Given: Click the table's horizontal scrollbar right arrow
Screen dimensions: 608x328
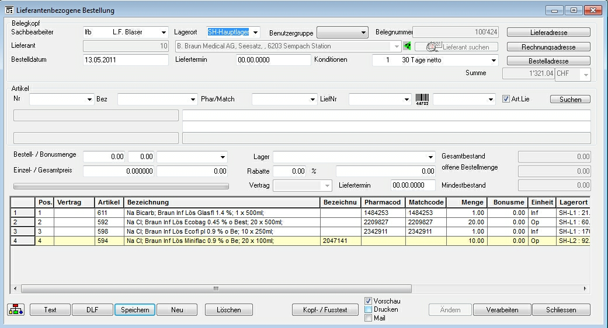Looking at the screenshot, I should pyautogui.click(x=585, y=288).
